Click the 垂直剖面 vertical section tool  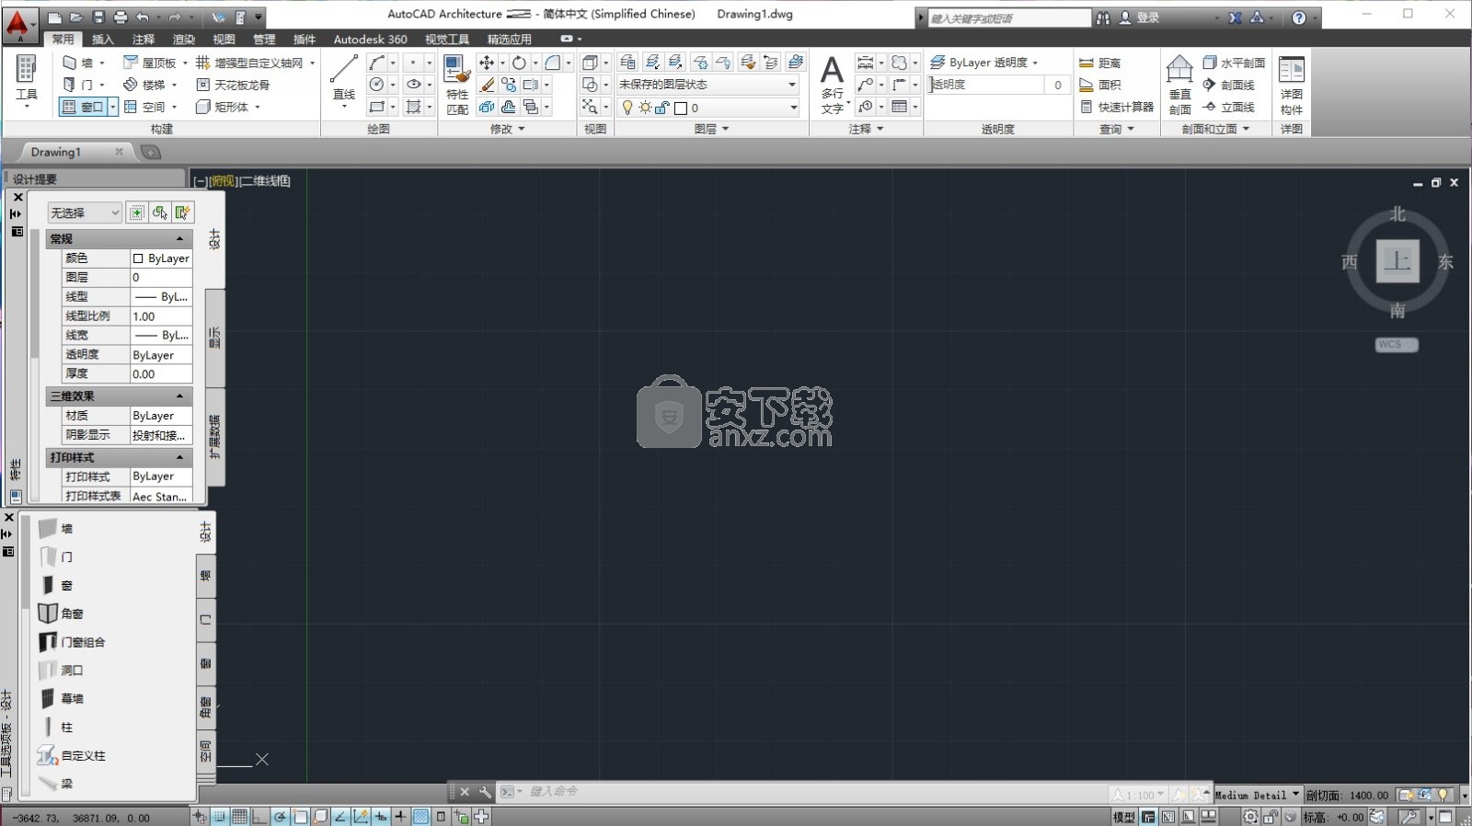1179,85
